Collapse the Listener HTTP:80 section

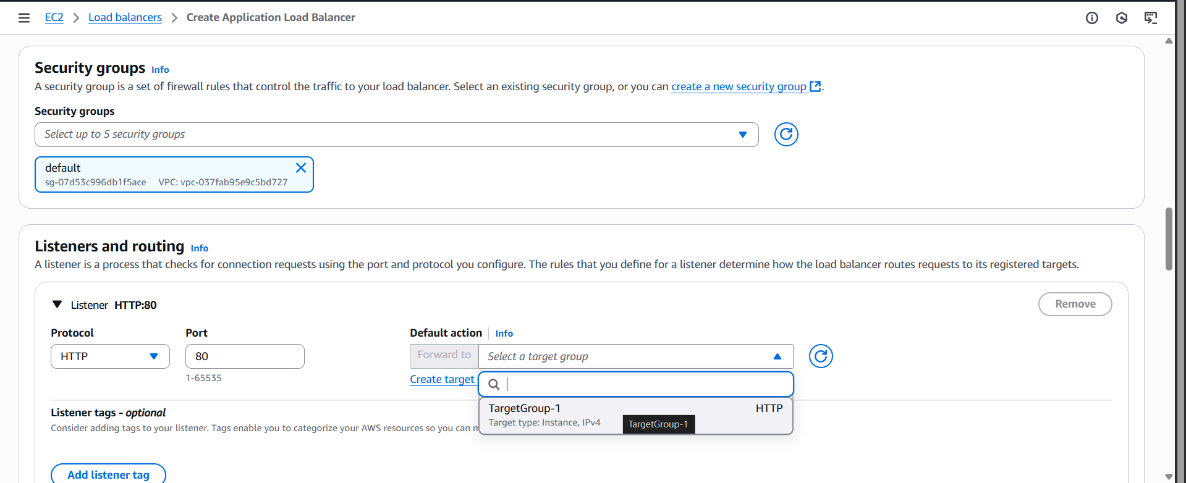click(x=57, y=304)
